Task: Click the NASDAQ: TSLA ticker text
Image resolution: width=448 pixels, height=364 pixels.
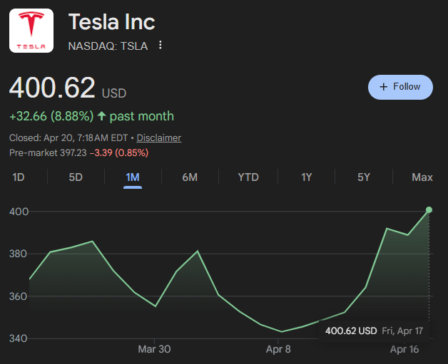Action: click(108, 46)
